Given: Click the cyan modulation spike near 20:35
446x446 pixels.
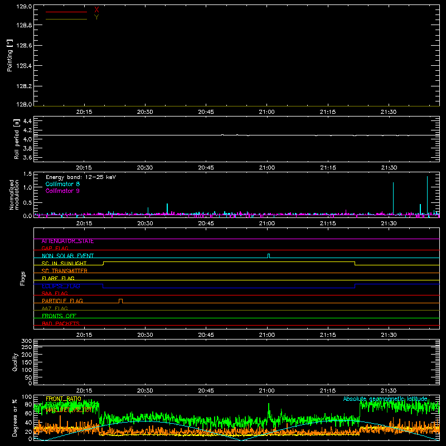Looking at the screenshot, I should (167, 209).
